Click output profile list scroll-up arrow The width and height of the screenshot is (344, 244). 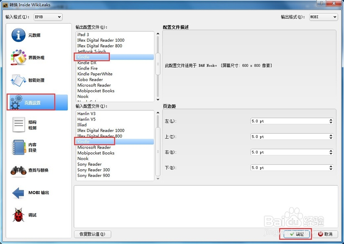click(x=158, y=34)
